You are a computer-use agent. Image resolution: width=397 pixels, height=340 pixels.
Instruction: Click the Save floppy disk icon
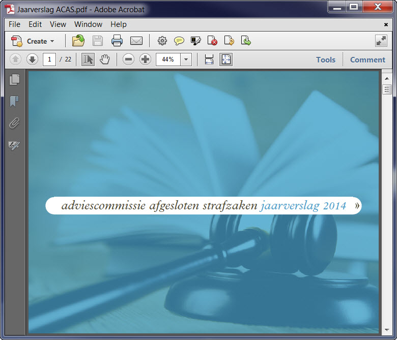(98, 41)
